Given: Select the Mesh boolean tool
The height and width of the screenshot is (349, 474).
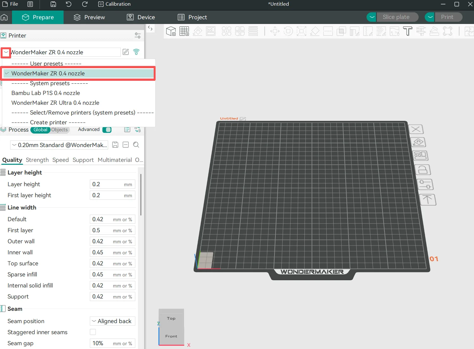Looking at the screenshot, I should [x=341, y=31].
